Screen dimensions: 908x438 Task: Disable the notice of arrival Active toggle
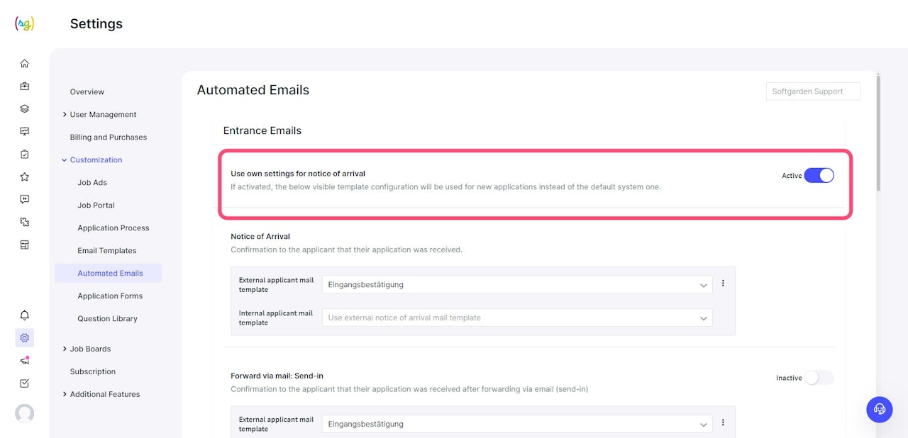tap(819, 176)
